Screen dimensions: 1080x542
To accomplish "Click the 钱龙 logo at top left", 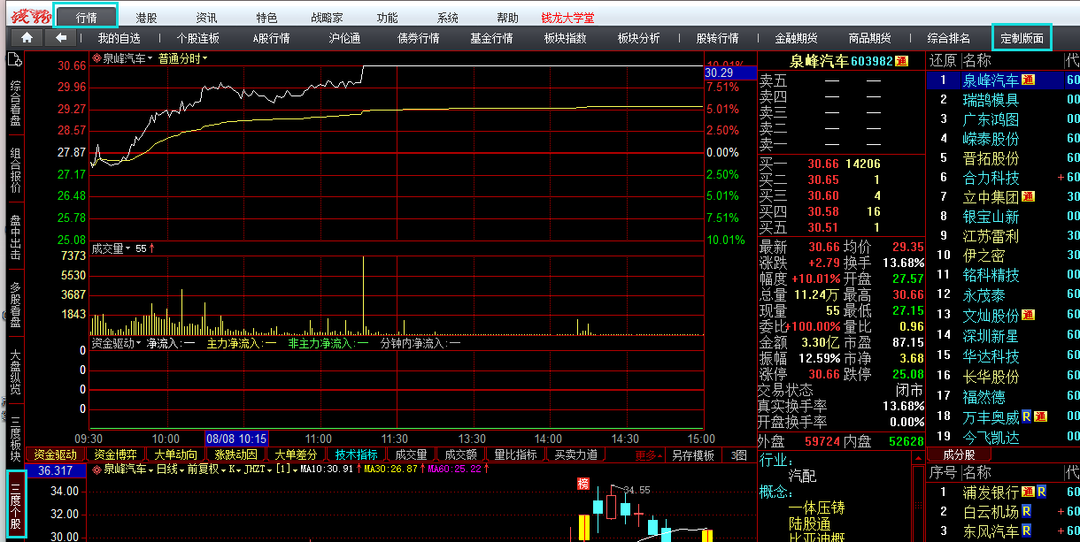I will click(30, 17).
